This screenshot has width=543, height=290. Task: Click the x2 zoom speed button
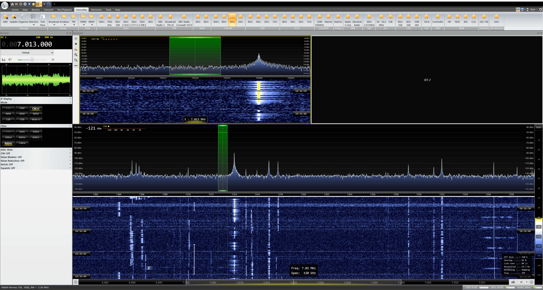(521, 282)
